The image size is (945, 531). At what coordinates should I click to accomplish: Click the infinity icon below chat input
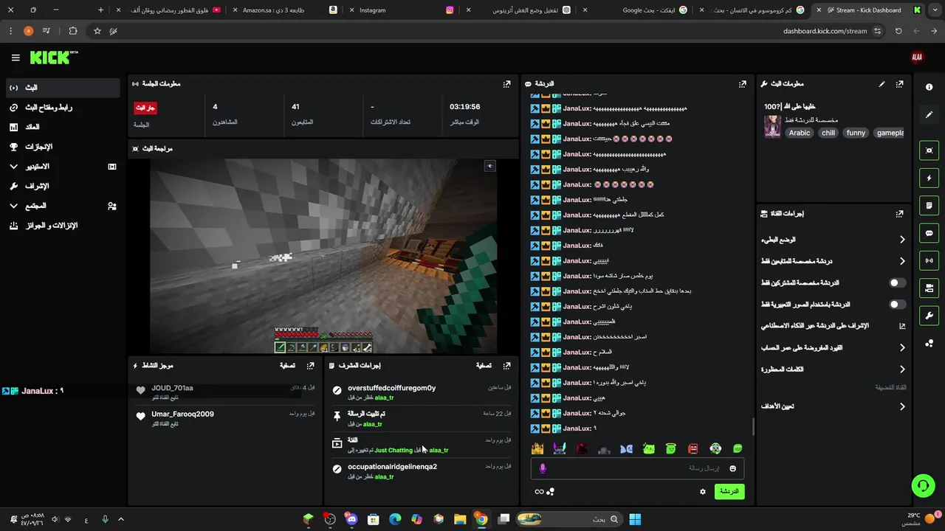tap(540, 492)
